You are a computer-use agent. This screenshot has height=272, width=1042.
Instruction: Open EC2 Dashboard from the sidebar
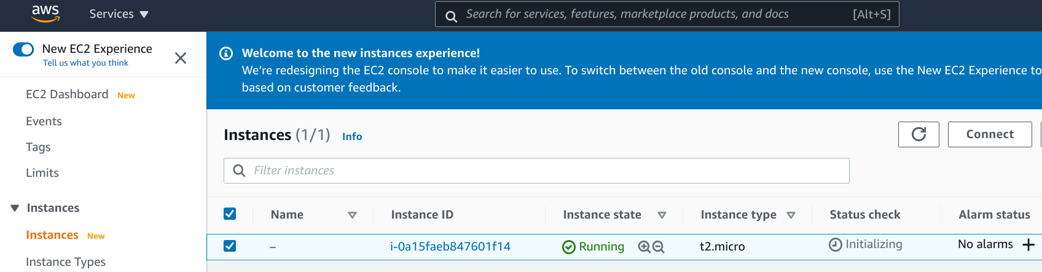coord(67,95)
